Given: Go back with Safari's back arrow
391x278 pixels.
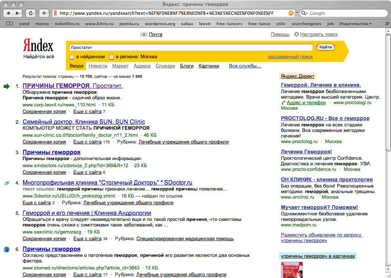Looking at the screenshot, I should point(8,13).
